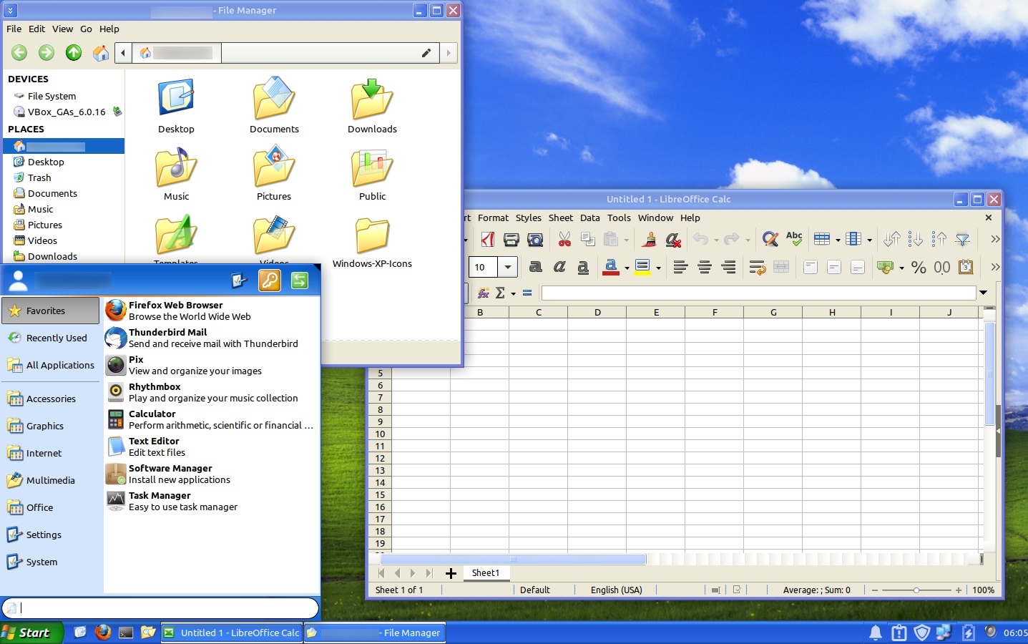Click the lock screen key icon
This screenshot has width=1028, height=644.
point(270,281)
